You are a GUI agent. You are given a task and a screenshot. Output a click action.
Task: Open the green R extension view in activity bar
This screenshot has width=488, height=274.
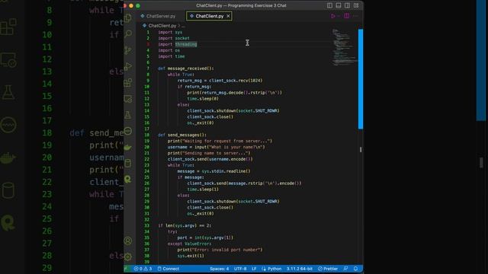tap(128, 180)
